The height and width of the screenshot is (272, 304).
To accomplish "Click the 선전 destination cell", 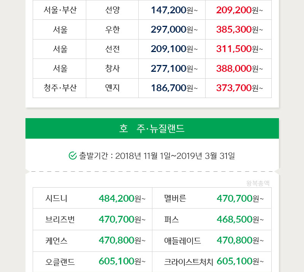I will (112, 49).
